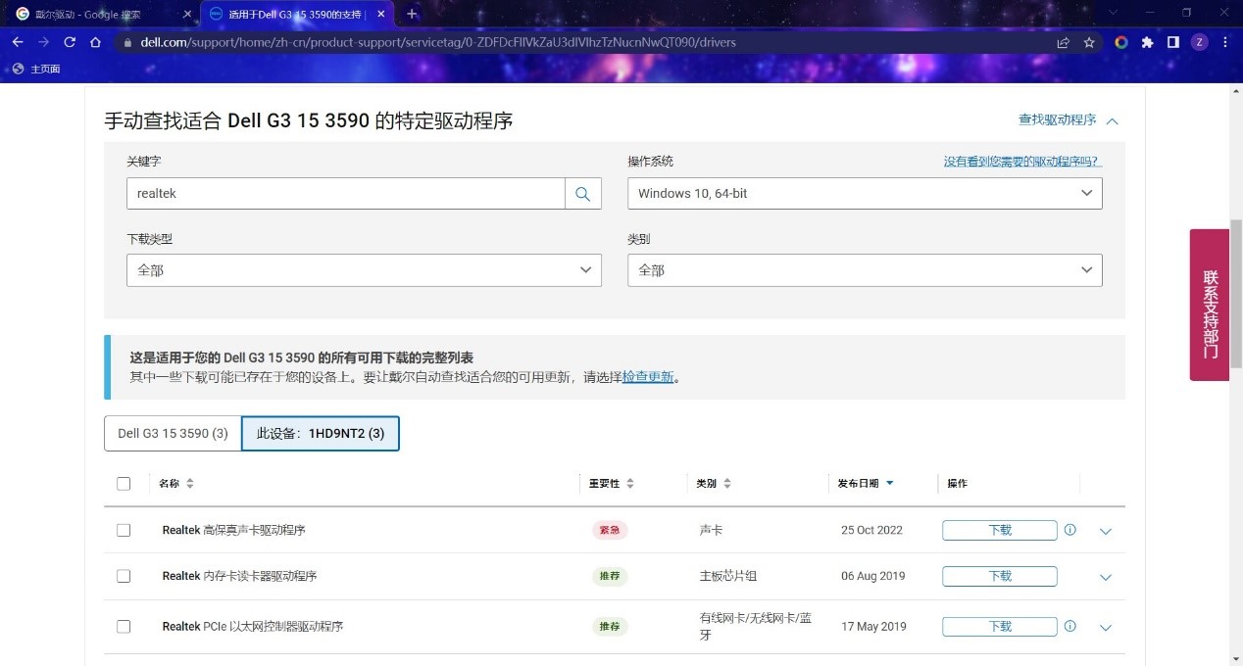Image resolution: width=1243 pixels, height=666 pixels.
Task: Open the Chrome extensions puzzle icon
Action: tap(1147, 42)
